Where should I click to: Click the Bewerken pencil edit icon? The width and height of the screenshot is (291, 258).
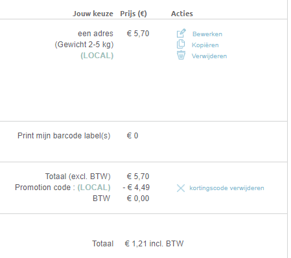181,33
